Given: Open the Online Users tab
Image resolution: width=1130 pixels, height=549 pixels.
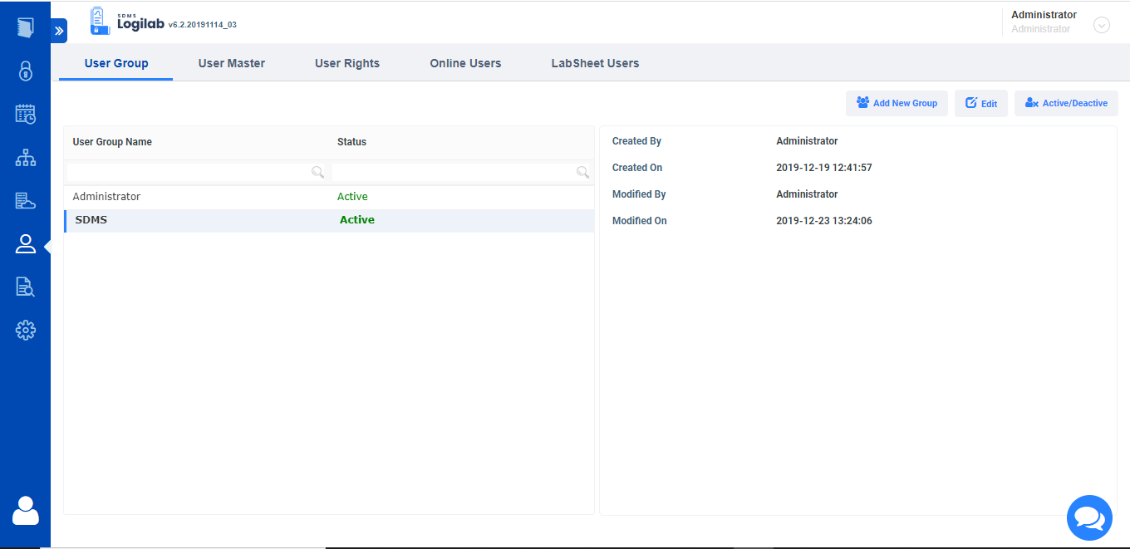Looking at the screenshot, I should [465, 62].
